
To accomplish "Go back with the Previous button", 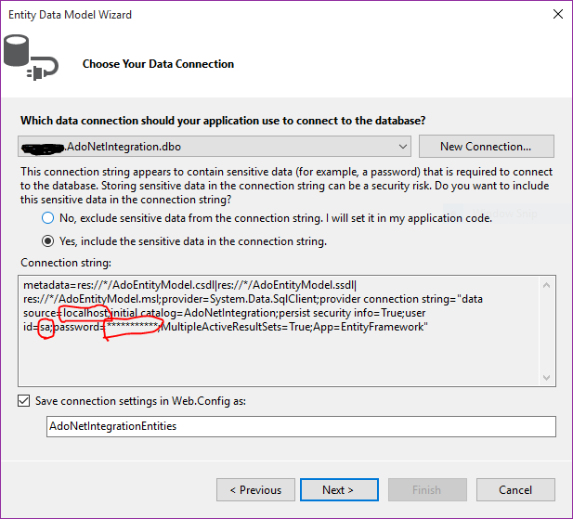I will (x=262, y=490).
